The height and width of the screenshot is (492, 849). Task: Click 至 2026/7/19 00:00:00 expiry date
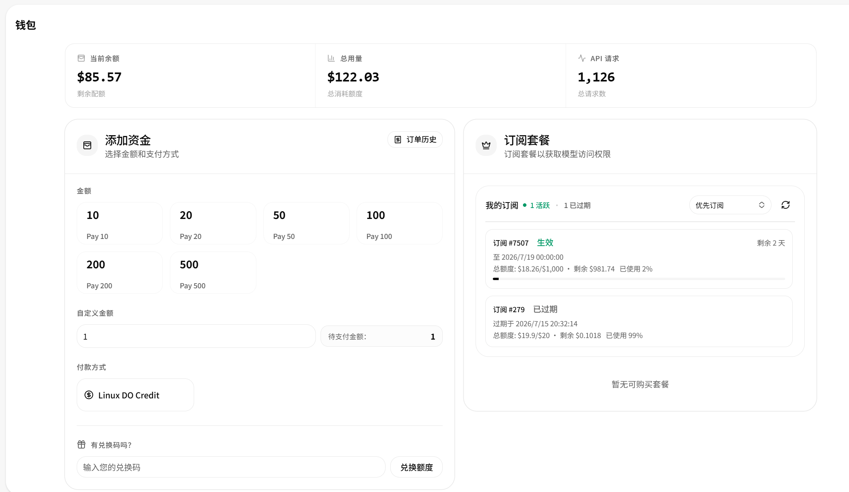(x=528, y=257)
